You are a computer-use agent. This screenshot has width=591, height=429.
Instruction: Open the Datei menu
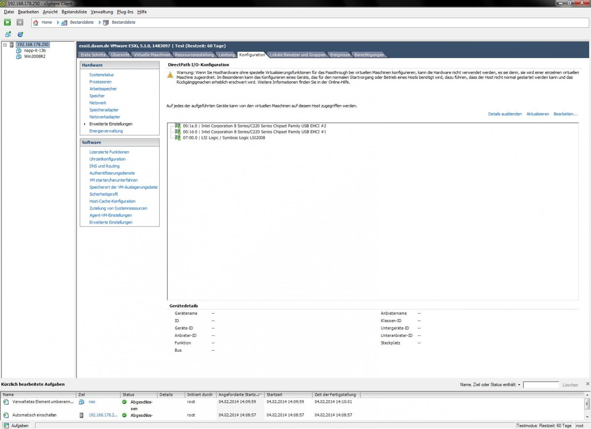click(x=9, y=12)
